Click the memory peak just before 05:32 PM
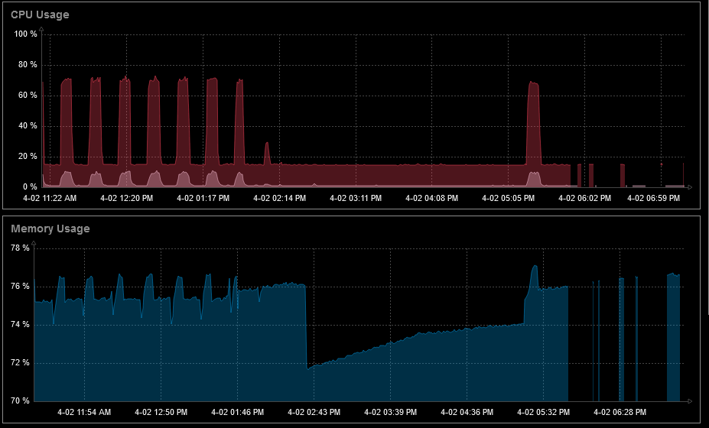This screenshot has height=428, width=709. (x=535, y=267)
